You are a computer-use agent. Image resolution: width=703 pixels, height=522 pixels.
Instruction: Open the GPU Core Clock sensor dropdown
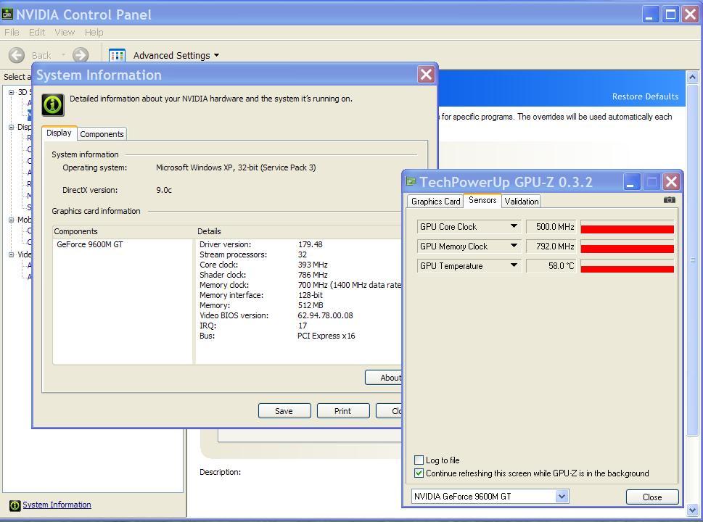514,226
